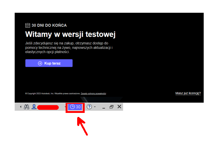Image resolution: width=214 pixels, height=158 pixels.
Task: Click the calendar icon beside 30 DNI DO KOŃCA
Action: click(x=28, y=25)
